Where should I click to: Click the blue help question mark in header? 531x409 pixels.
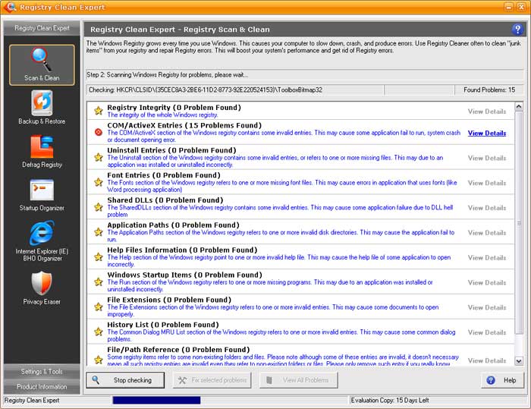click(x=517, y=30)
